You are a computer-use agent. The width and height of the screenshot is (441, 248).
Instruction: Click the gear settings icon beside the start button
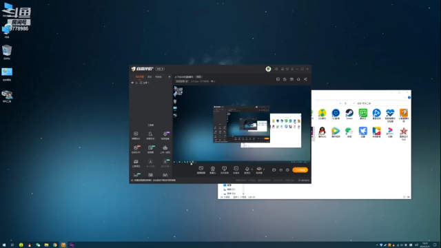click(287, 170)
